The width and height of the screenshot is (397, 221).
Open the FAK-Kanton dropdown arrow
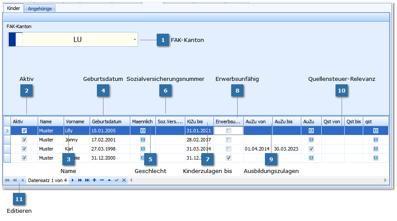click(x=135, y=39)
